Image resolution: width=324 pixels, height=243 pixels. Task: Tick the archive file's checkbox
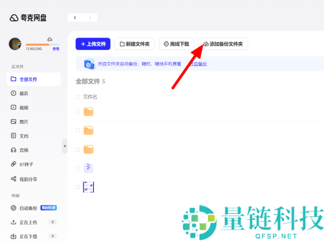coord(78,168)
